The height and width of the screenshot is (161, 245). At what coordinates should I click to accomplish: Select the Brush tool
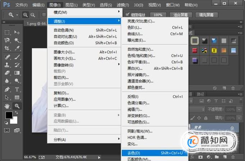17,57
